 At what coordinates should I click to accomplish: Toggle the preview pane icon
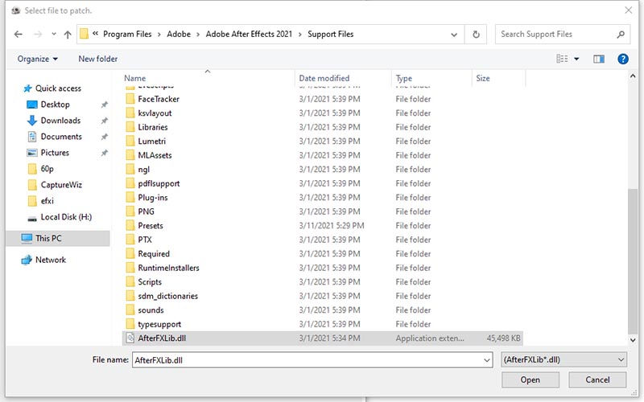(599, 59)
